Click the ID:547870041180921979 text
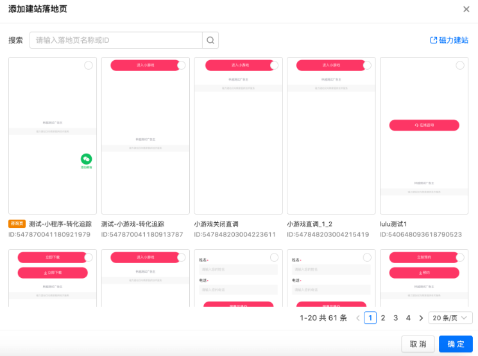Screen dimensions: 478x356 [x=49, y=234]
